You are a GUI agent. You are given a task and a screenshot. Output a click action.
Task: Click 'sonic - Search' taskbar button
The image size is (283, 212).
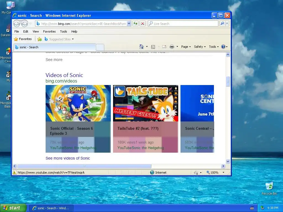pyautogui.click(x=51, y=208)
